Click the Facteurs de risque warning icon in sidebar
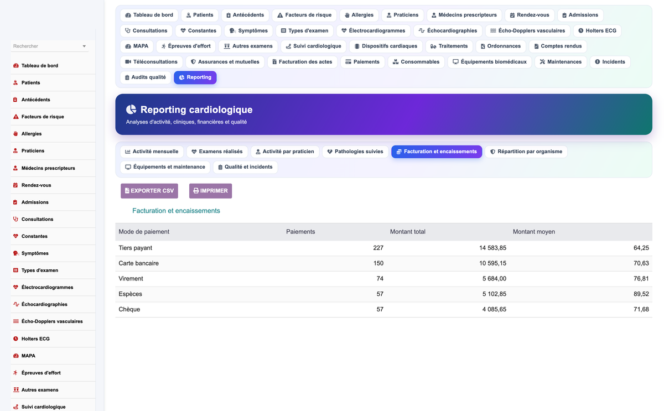The image size is (664, 411). [x=15, y=117]
